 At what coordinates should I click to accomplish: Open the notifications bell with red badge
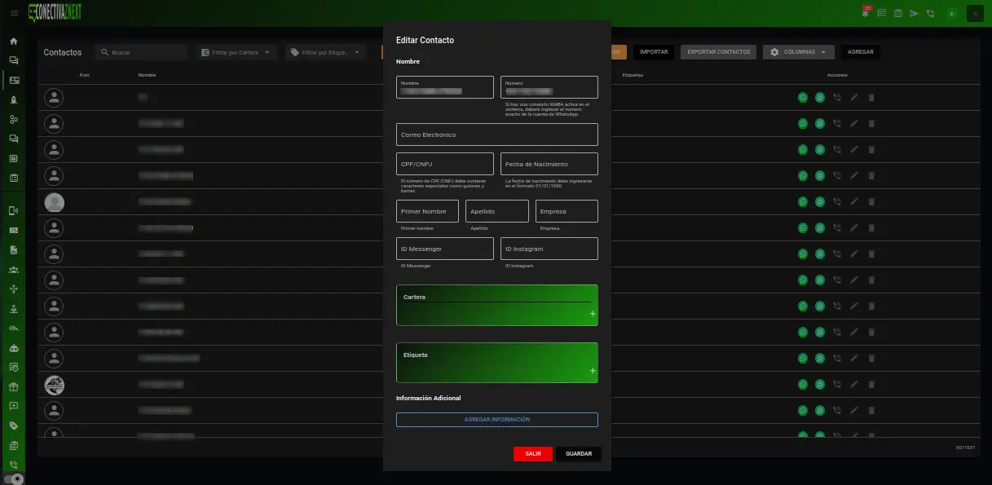866,13
